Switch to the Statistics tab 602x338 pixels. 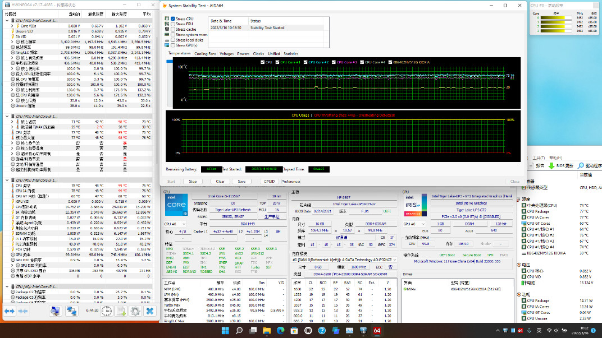click(291, 54)
